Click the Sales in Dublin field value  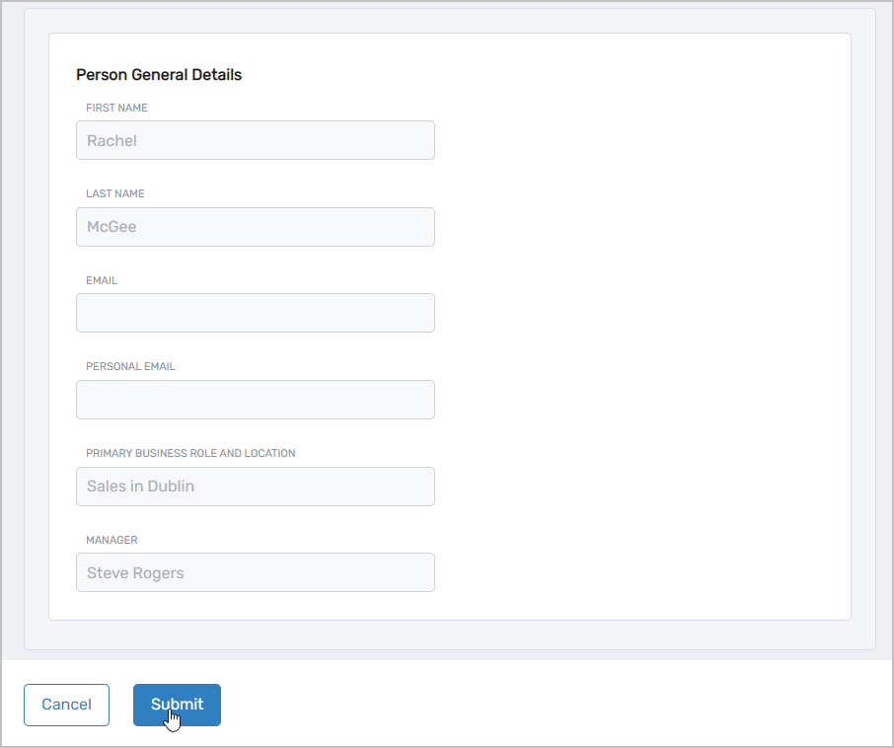140,486
